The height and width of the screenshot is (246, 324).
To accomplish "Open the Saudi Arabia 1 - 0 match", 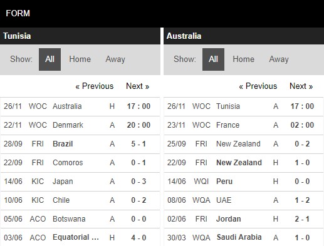I will click(244, 237).
